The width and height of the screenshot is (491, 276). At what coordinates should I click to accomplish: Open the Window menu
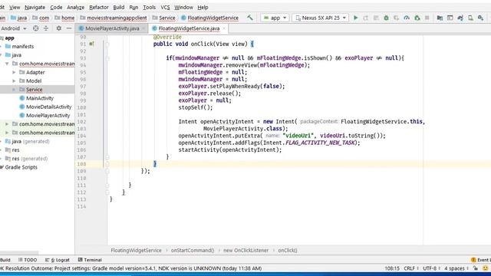183,7
